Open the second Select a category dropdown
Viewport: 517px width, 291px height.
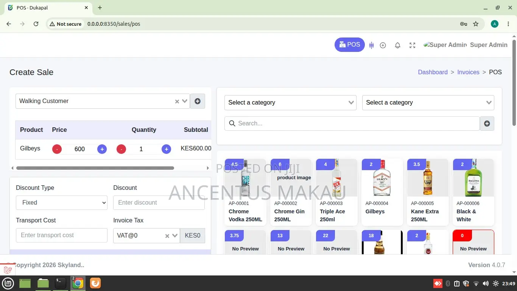point(428,103)
